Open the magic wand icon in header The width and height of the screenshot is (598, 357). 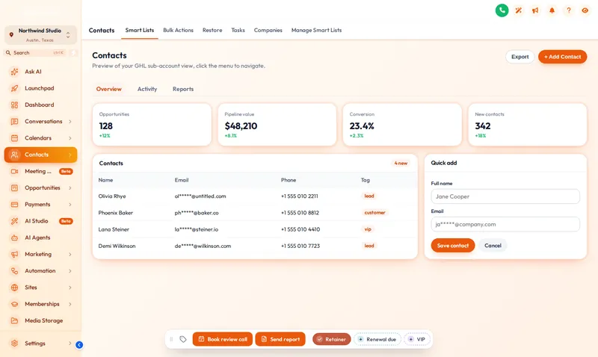point(518,10)
